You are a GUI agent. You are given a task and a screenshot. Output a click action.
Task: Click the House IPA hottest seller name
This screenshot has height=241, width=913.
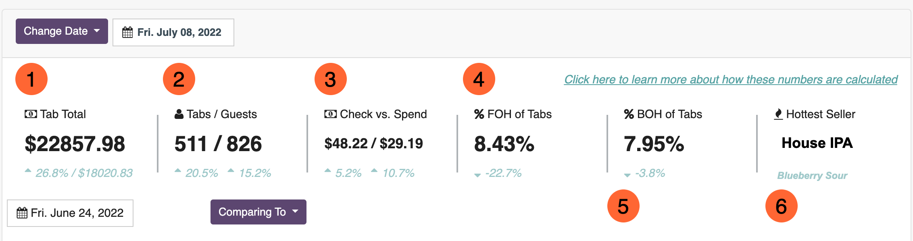coord(817,143)
